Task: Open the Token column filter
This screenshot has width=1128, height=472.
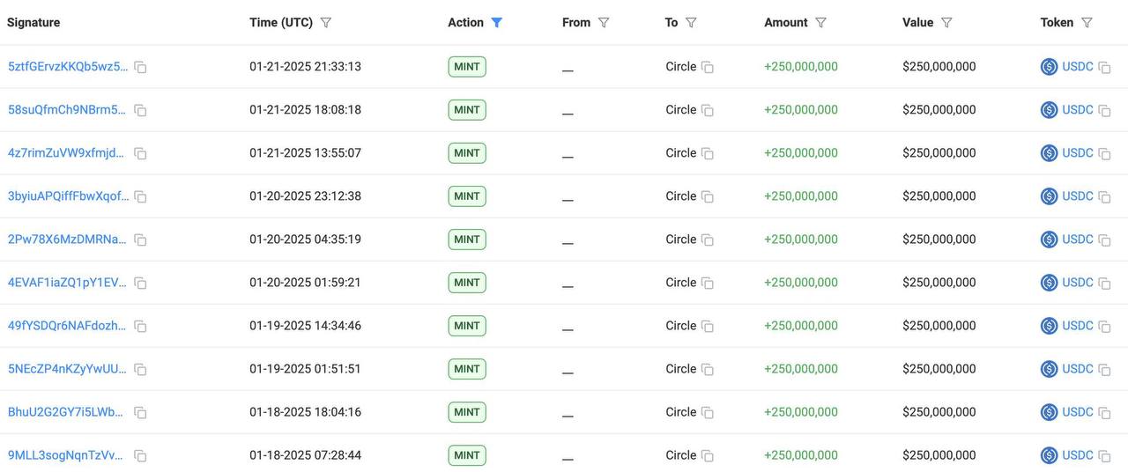Action: pos(1087,23)
